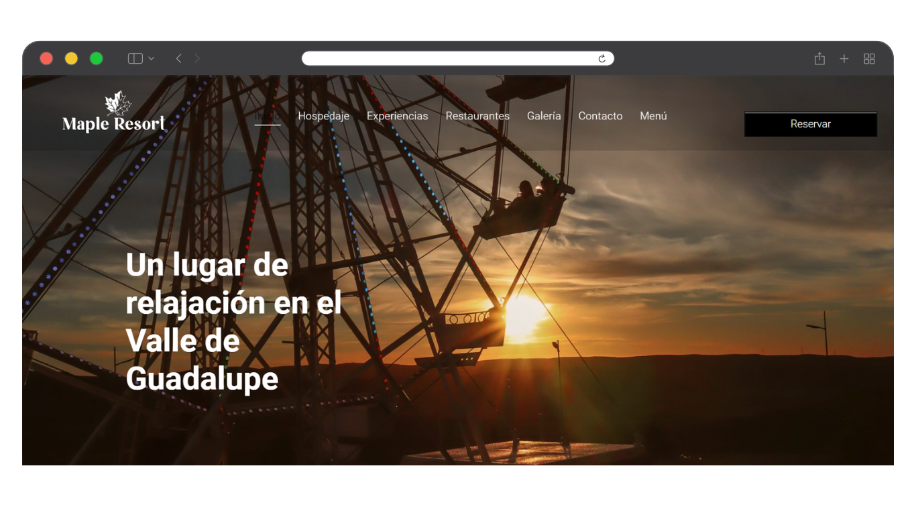Go forward with the browser forward arrow
The height and width of the screenshot is (515, 916).
(197, 59)
